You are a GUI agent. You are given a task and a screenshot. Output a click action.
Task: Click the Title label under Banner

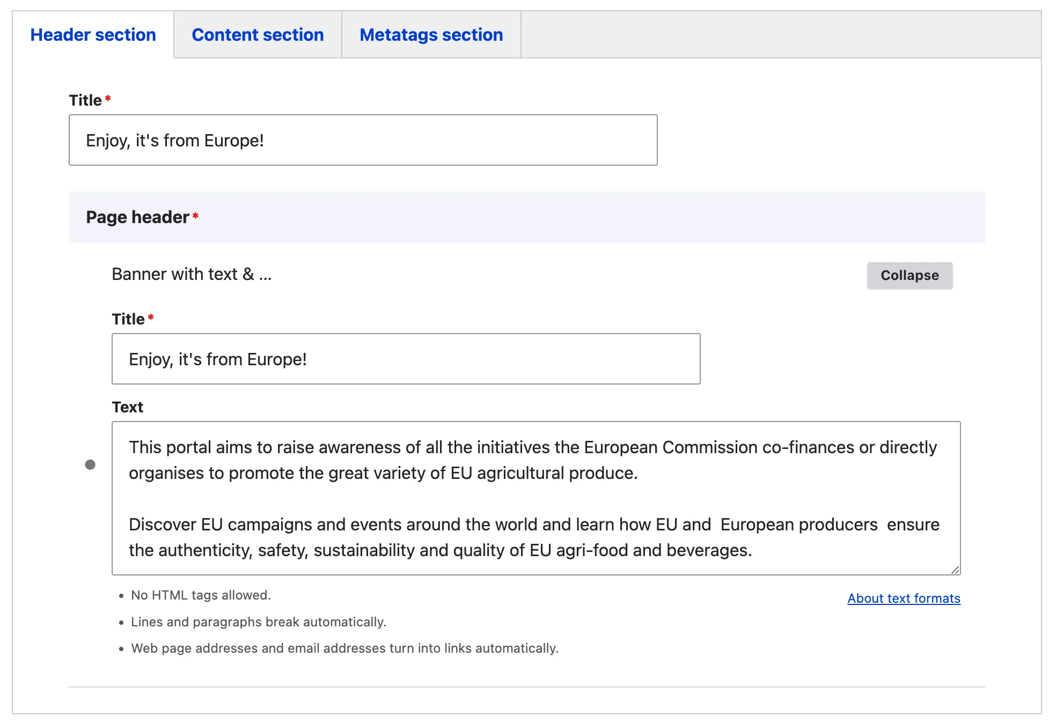click(128, 319)
